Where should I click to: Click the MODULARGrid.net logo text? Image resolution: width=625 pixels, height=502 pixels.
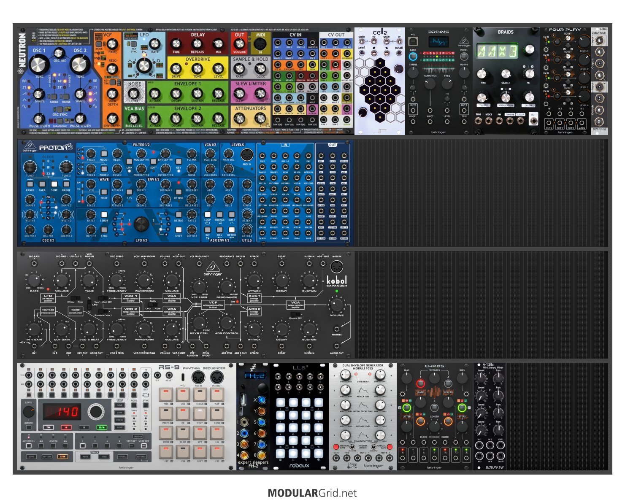[x=312, y=493]
